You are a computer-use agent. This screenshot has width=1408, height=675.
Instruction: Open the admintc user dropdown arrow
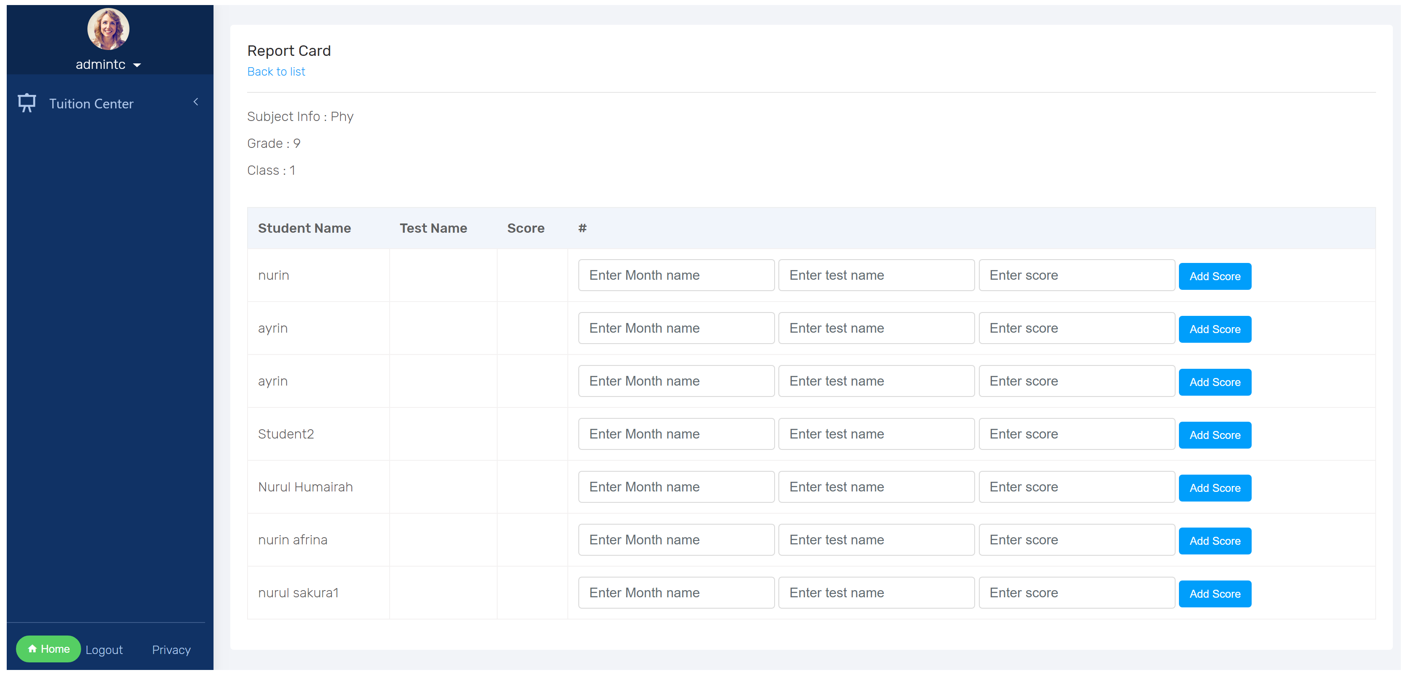point(137,66)
